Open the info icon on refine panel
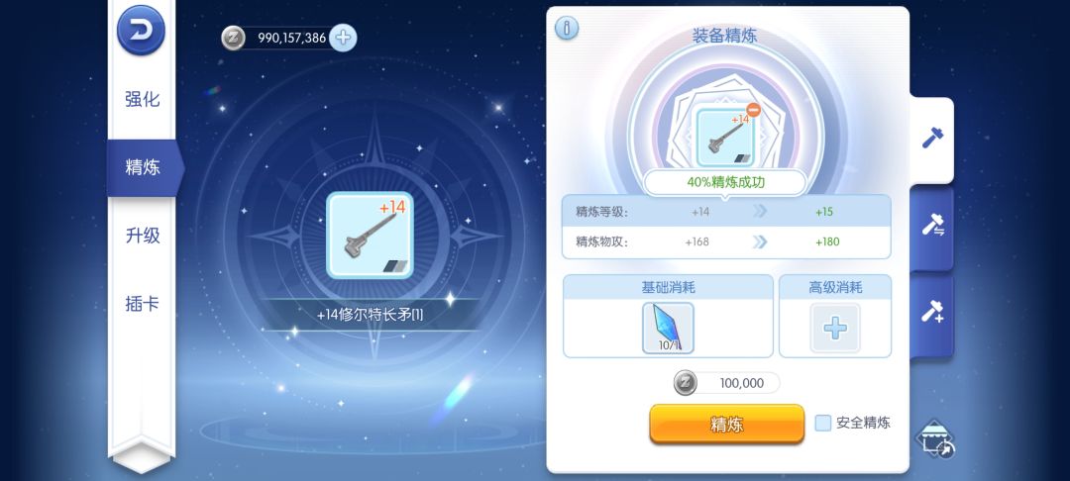The width and height of the screenshot is (1070, 481). (567, 28)
